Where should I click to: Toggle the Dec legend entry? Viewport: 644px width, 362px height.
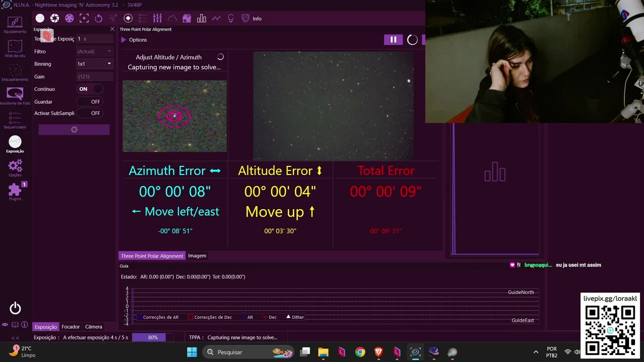coord(269,317)
